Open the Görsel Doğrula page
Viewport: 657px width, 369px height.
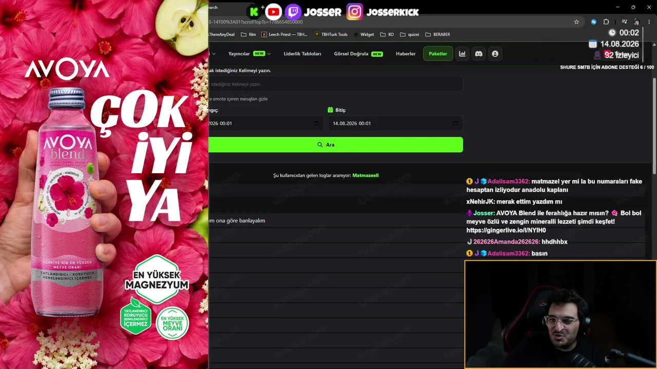pos(358,54)
